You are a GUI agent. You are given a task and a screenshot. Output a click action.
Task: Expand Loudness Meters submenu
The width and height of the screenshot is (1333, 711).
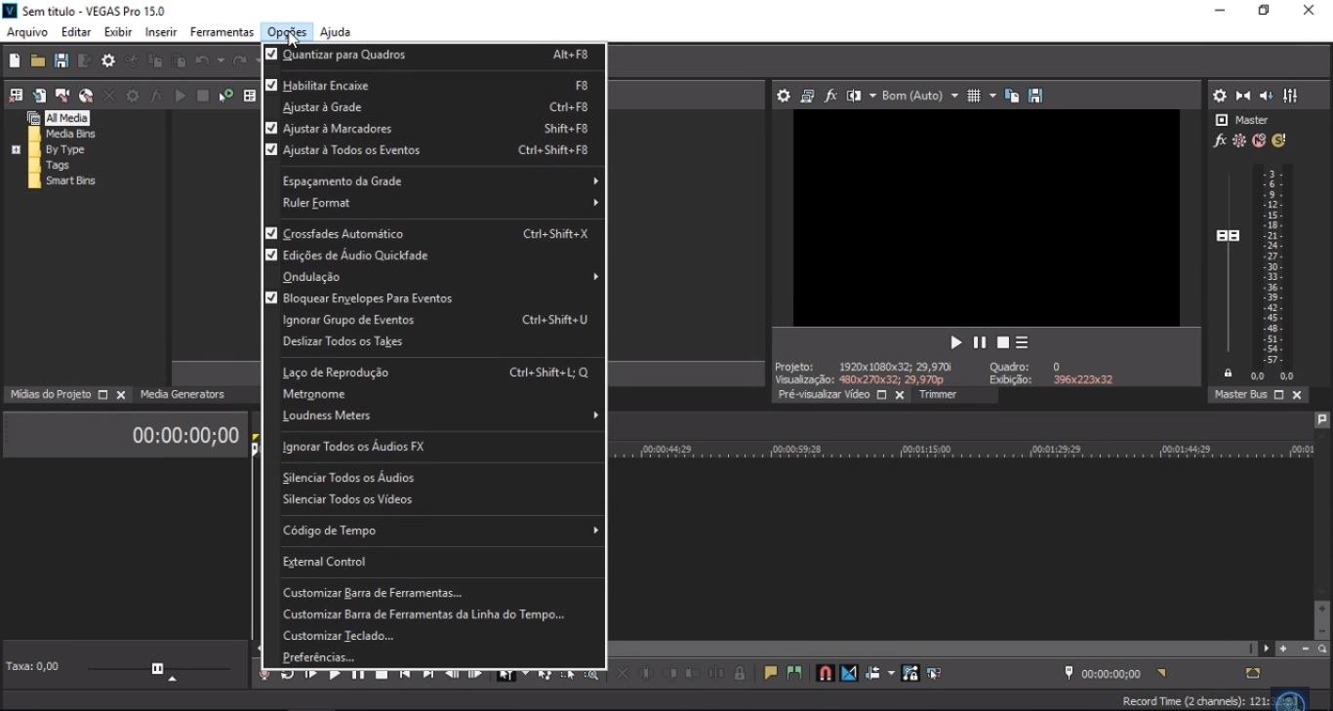click(434, 415)
